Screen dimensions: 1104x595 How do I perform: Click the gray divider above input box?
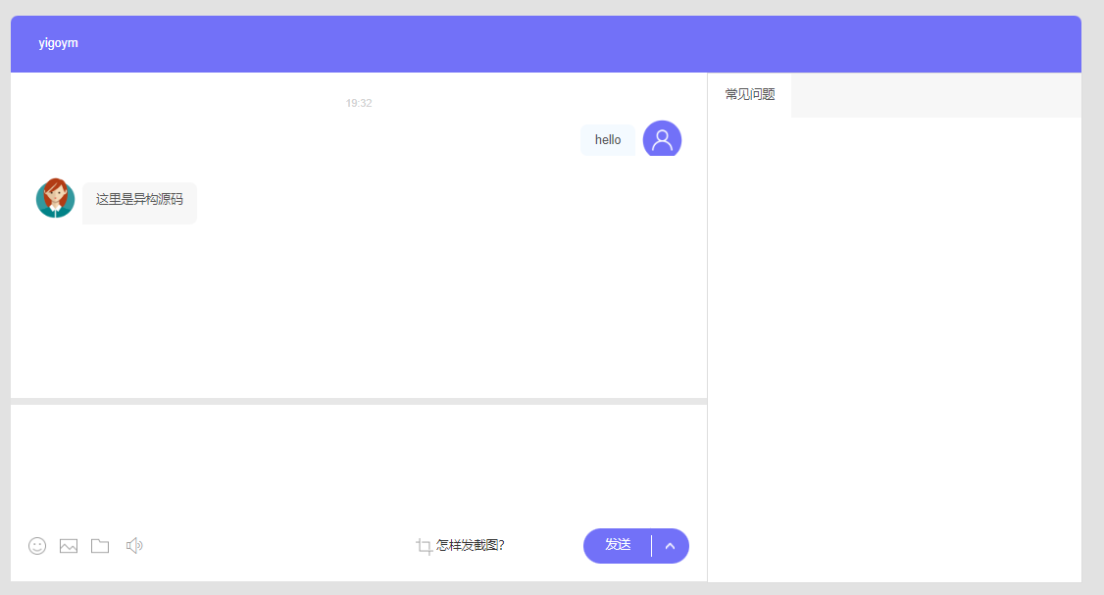(x=358, y=401)
